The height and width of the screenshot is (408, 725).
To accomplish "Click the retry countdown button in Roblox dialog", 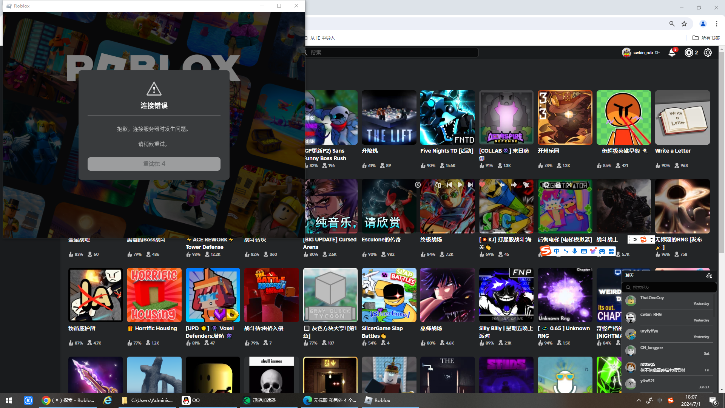I will coord(154,164).
